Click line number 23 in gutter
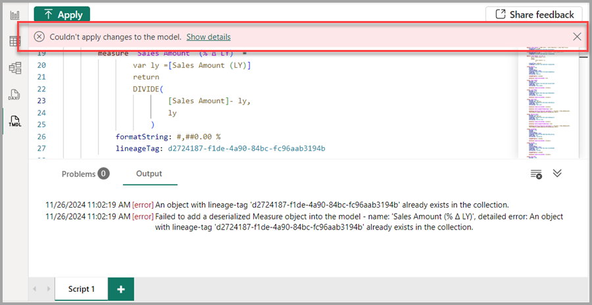The width and height of the screenshot is (592, 305). click(x=41, y=101)
